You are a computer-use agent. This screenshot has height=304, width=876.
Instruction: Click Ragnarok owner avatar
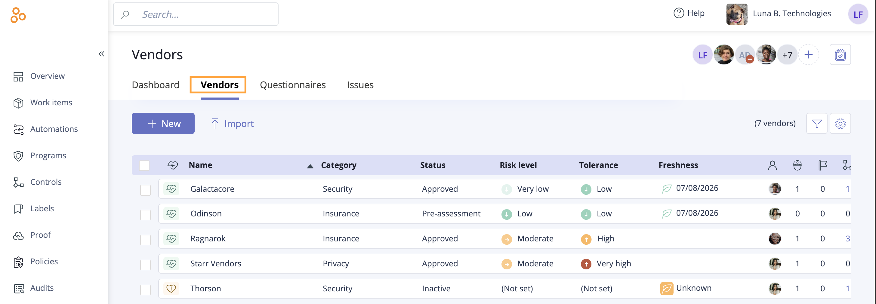point(775,239)
